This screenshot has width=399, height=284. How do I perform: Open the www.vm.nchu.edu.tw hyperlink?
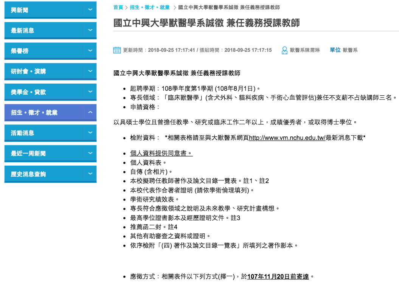click(287, 138)
